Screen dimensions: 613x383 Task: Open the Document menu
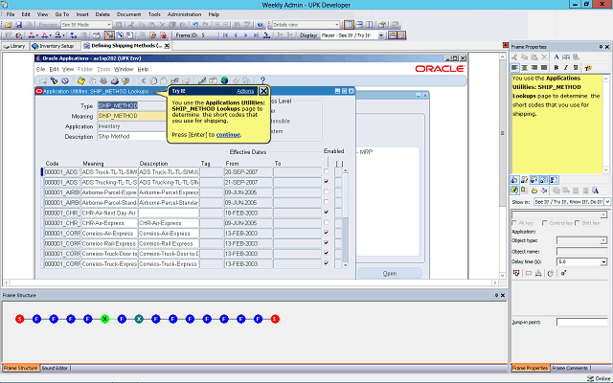(128, 14)
